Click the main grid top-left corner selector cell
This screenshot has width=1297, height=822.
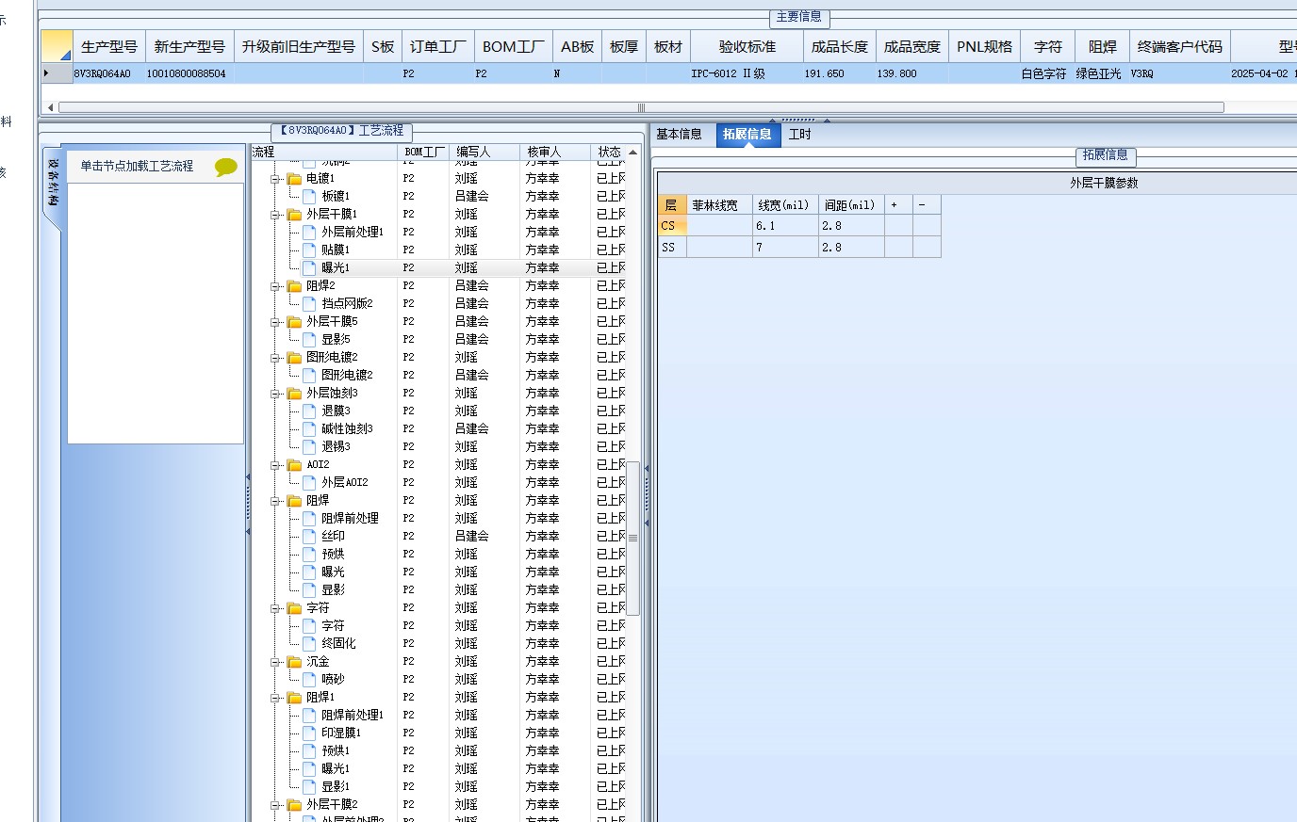point(57,46)
